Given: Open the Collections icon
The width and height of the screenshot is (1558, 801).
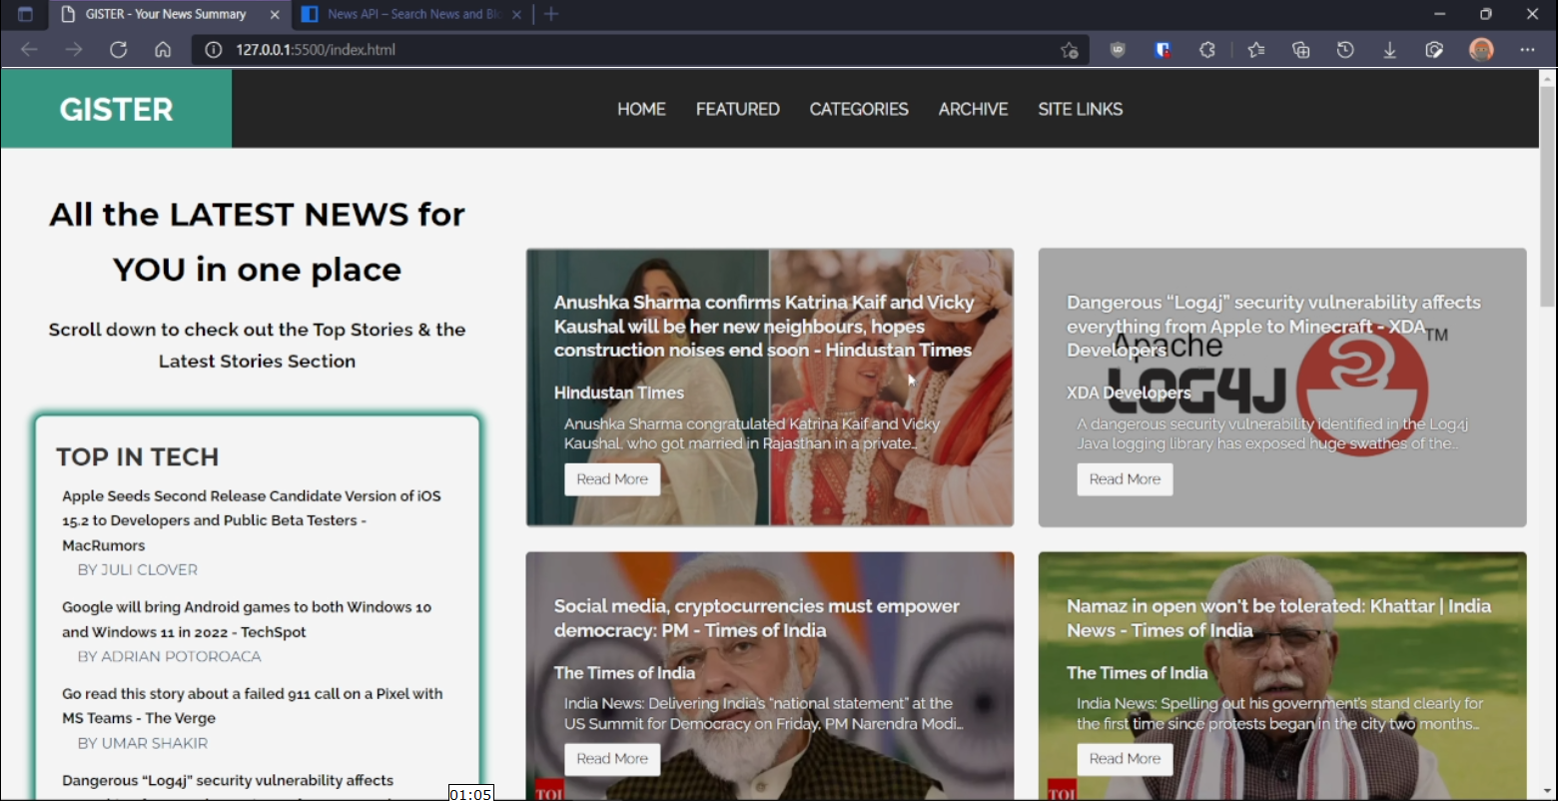Looking at the screenshot, I should pos(1300,50).
